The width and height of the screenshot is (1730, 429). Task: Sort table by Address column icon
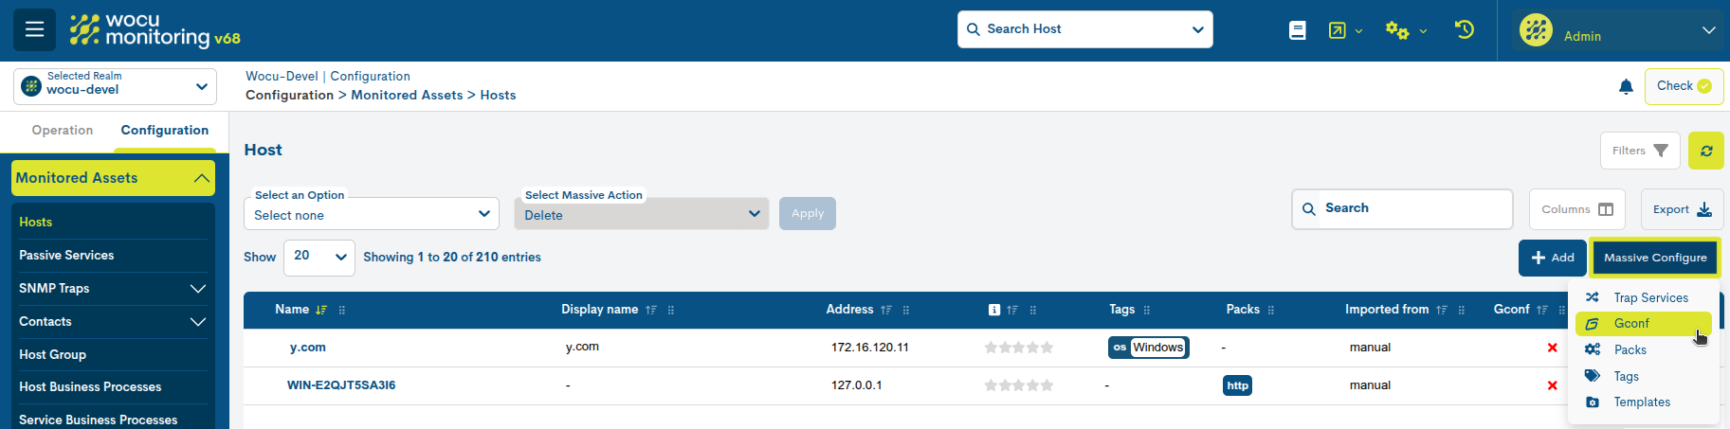click(886, 310)
